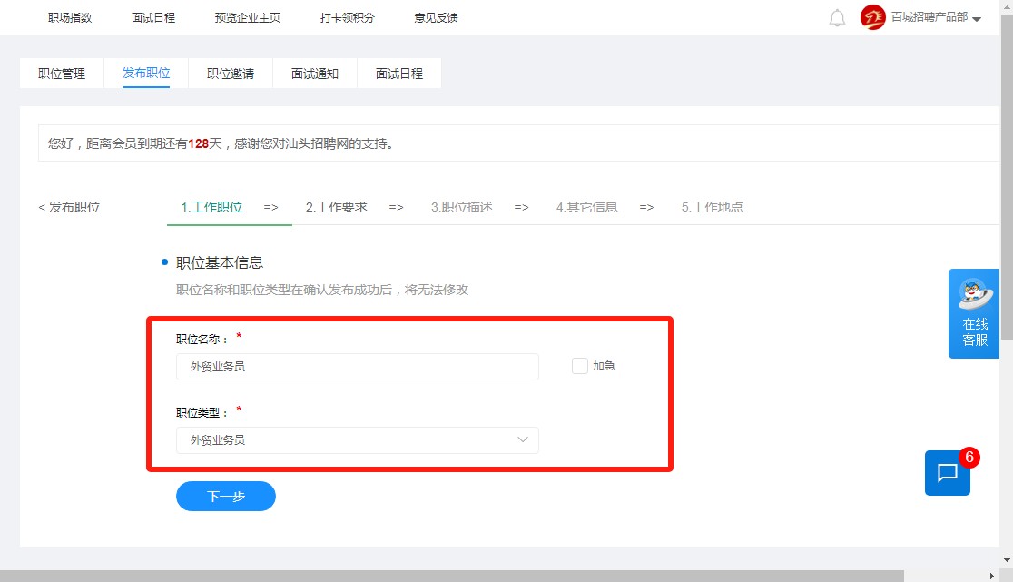The image size is (1013, 582).
Task: Open the blue chat message bubble
Action: (x=947, y=473)
